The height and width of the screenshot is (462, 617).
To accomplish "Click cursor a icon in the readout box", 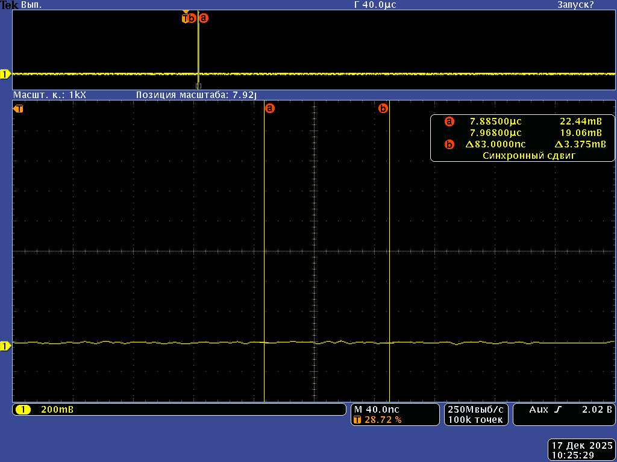I will tap(449, 122).
